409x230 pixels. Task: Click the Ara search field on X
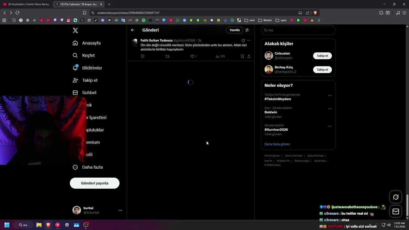pos(298,30)
